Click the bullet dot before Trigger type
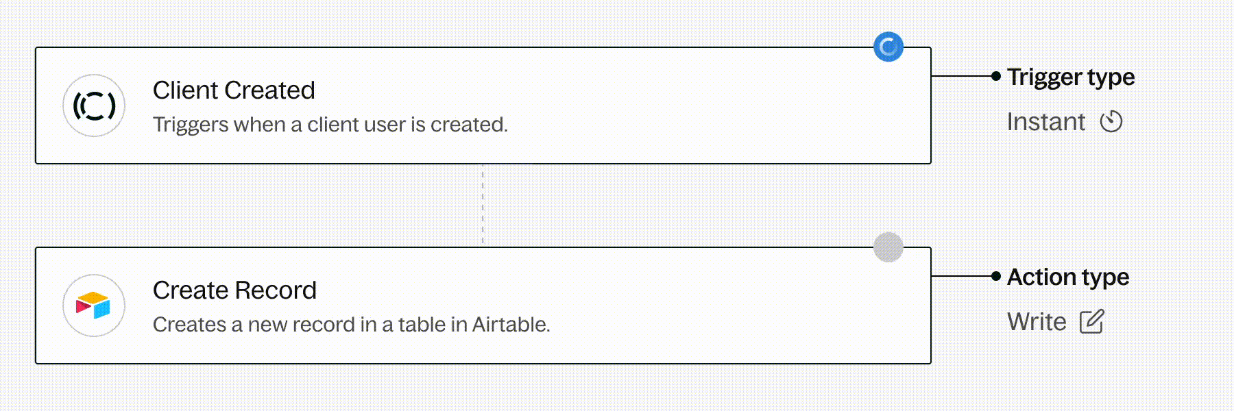Viewport: 1234px width, 411px height. pyautogui.click(x=996, y=76)
